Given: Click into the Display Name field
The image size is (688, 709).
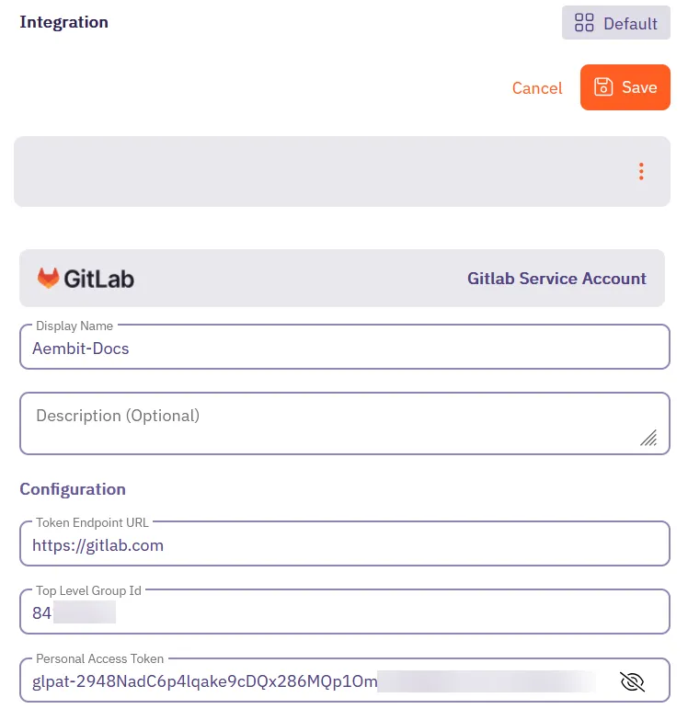Looking at the screenshot, I should tap(344, 349).
